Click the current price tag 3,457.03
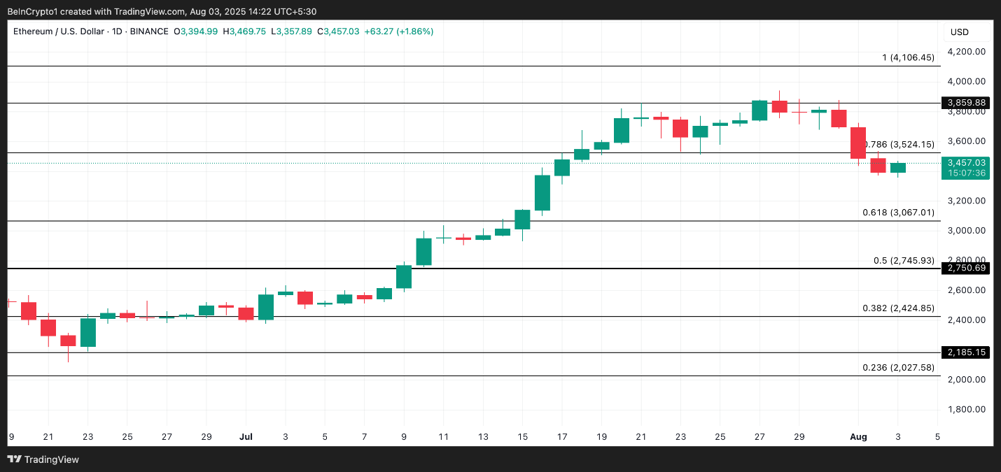The image size is (1001, 472). pos(966,163)
